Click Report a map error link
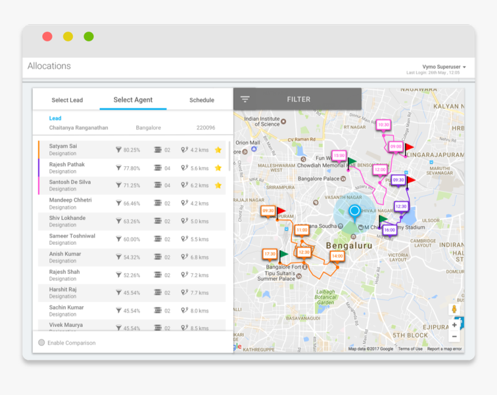This screenshot has width=497, height=395. point(444,349)
